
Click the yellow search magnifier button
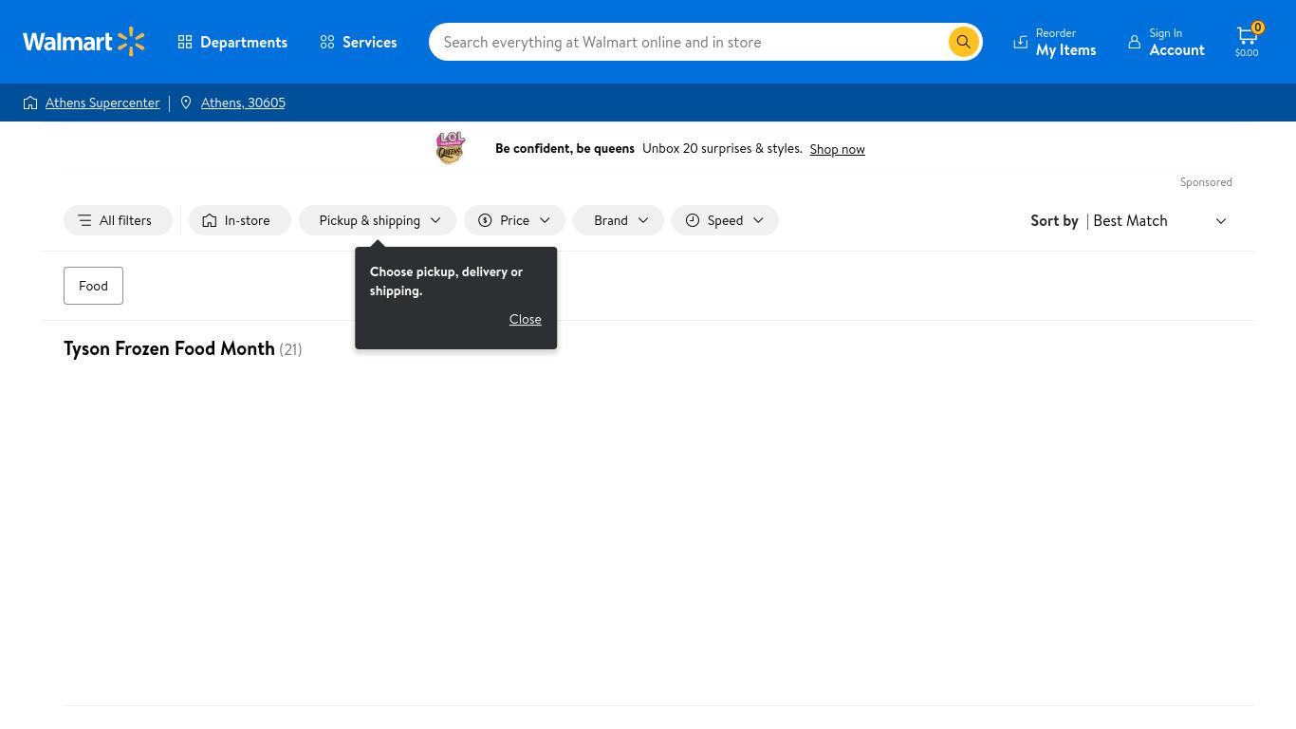click(x=963, y=42)
